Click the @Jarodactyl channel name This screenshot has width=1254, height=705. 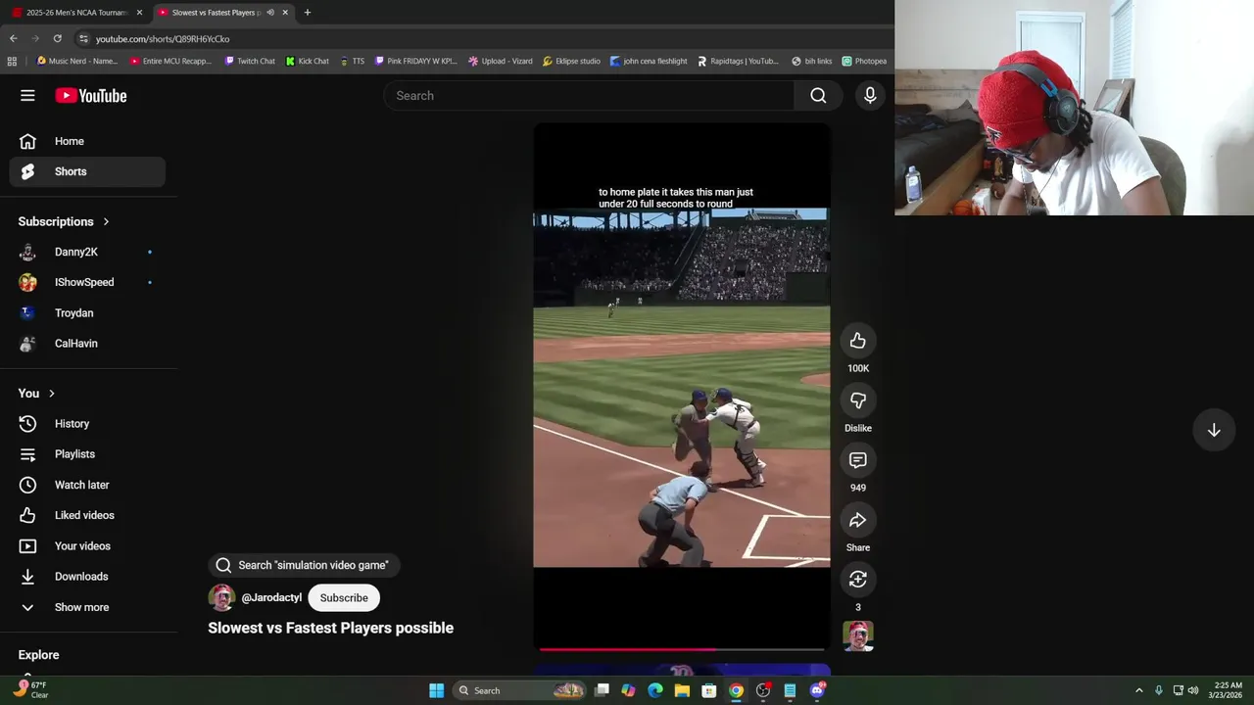[x=271, y=597]
